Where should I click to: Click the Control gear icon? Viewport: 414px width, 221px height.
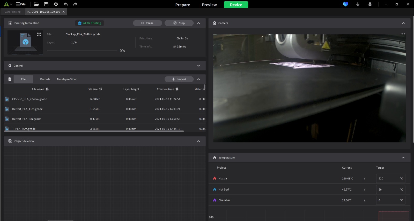pyautogui.click(x=10, y=66)
